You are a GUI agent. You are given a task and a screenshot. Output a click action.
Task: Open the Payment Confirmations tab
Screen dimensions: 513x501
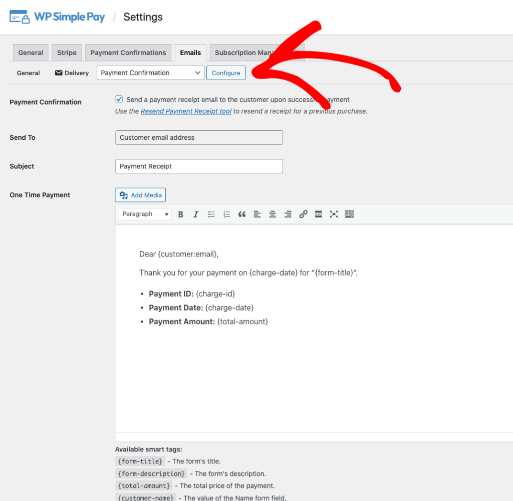pos(128,53)
